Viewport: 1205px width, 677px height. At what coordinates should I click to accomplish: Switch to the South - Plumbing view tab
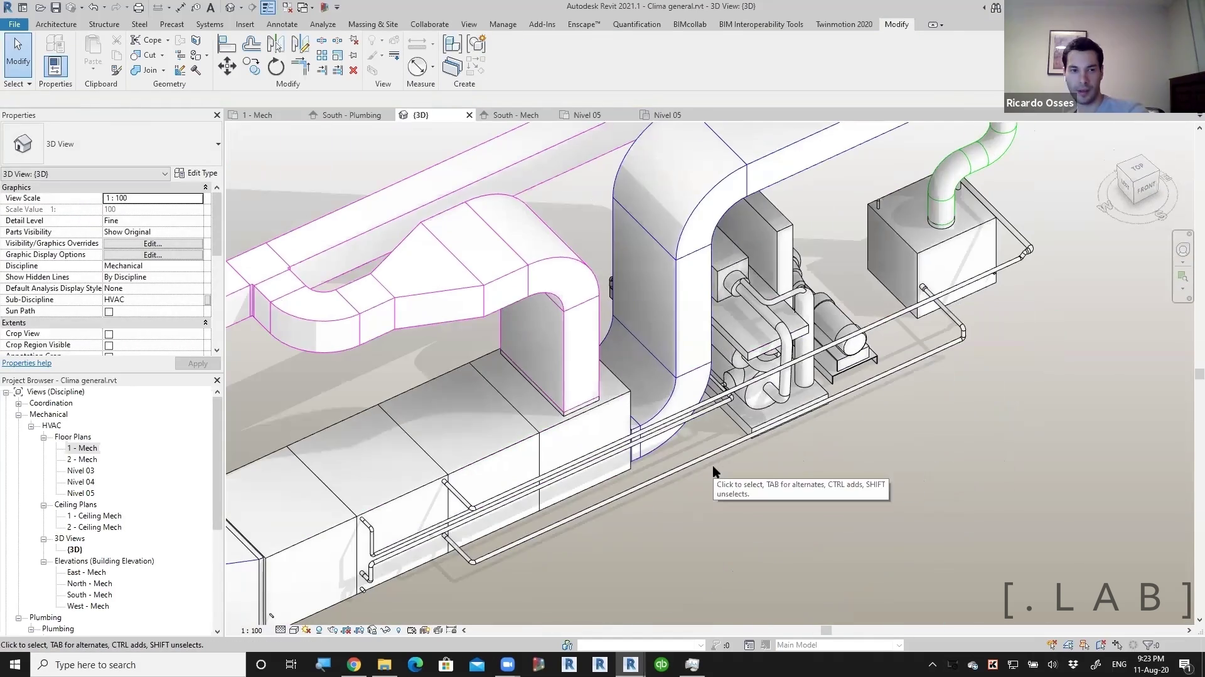point(351,115)
